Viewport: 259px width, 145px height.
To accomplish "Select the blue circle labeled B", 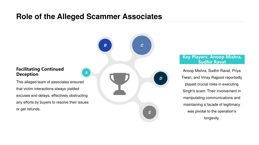I will click(x=105, y=45).
